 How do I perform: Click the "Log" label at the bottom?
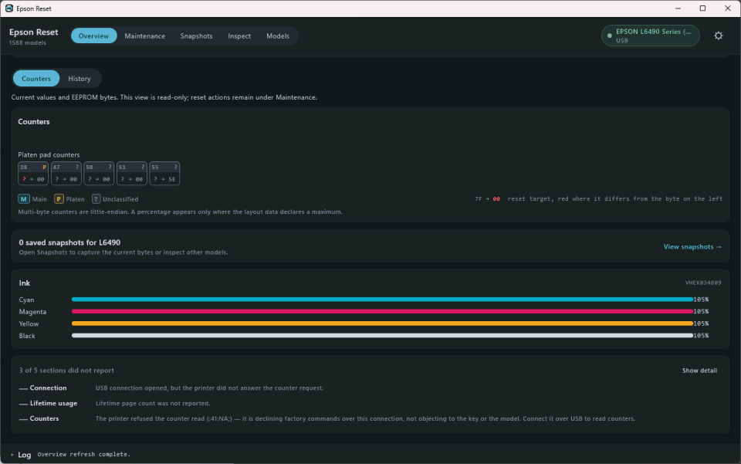click(25, 455)
